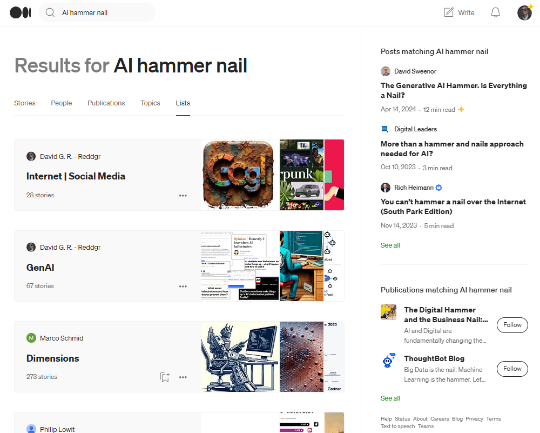
Task: Click the Medium logo
Action: tap(20, 12)
